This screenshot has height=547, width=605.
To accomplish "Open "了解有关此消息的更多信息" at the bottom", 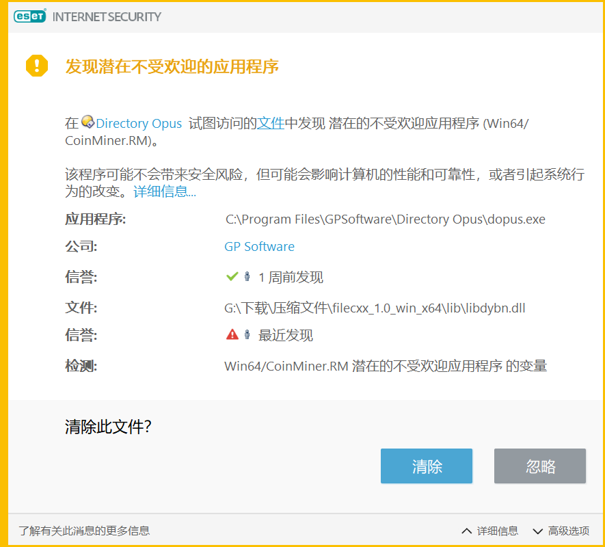I will (x=84, y=531).
